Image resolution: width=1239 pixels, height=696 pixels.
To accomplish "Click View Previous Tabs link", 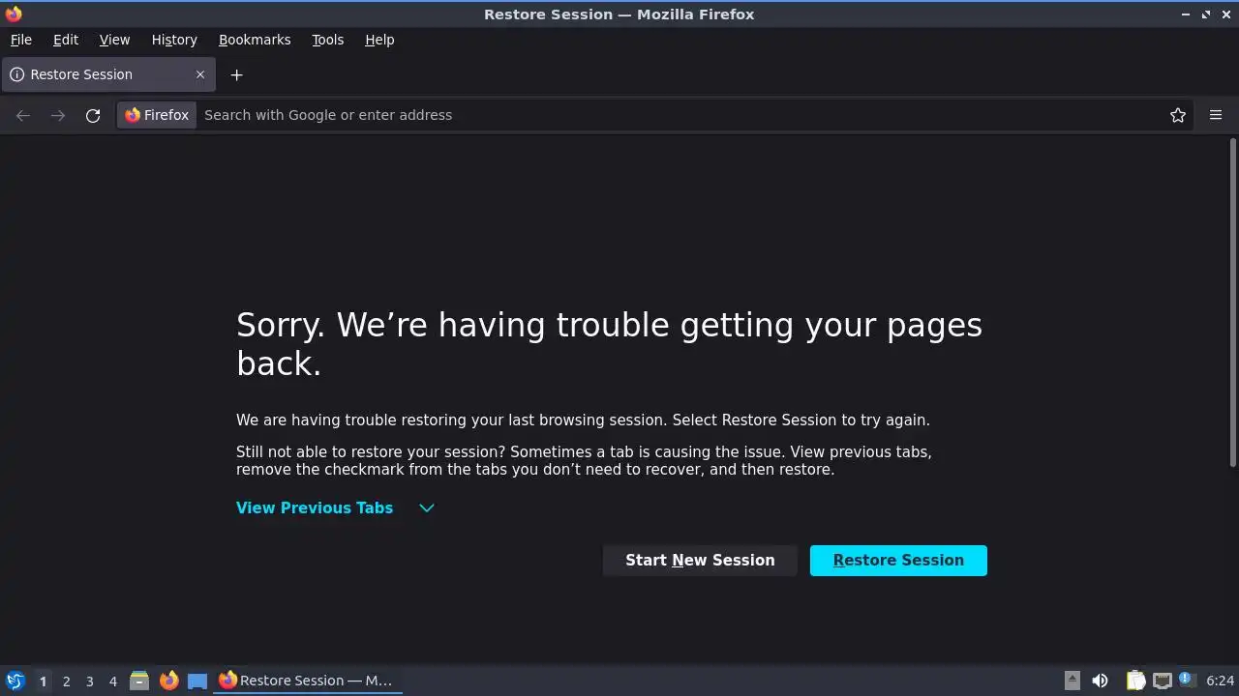I will coord(315,508).
